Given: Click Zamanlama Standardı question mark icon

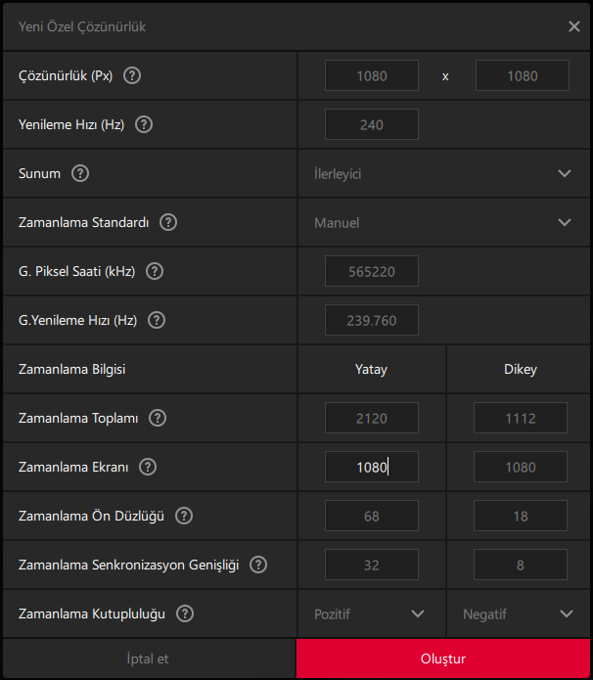Looking at the screenshot, I should [168, 222].
